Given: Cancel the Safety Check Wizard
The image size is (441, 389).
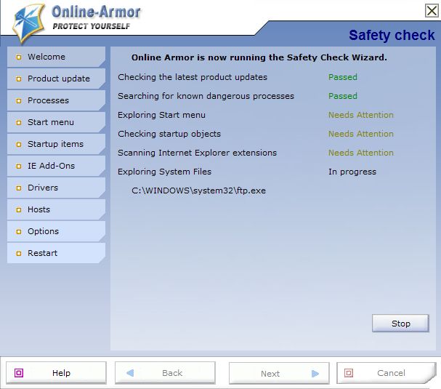Looking at the screenshot, I should coord(386,373).
